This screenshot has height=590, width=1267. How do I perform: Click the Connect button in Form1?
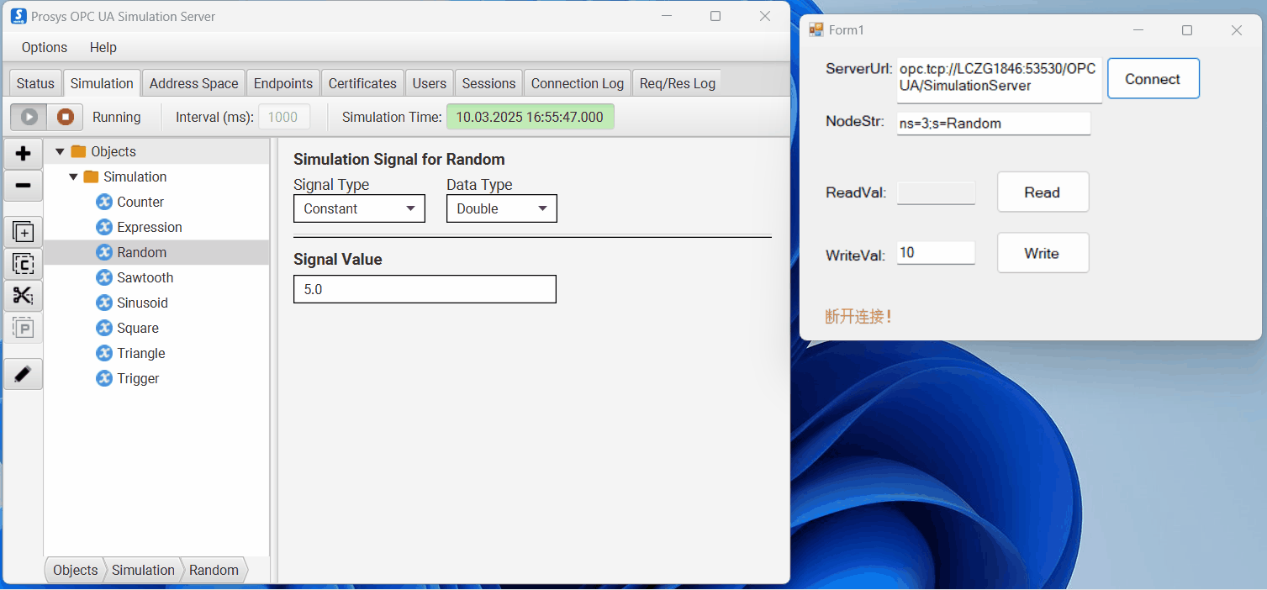(1153, 78)
